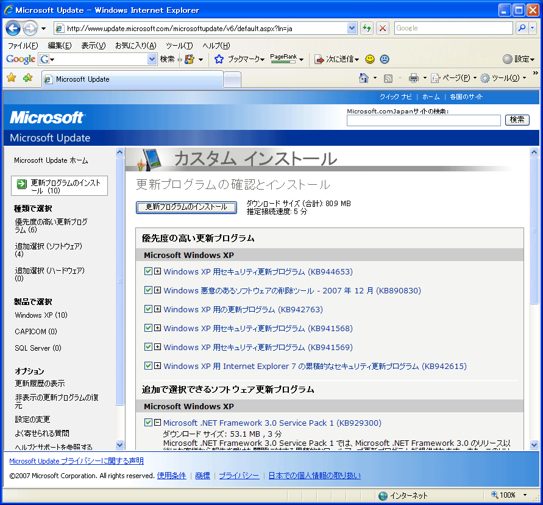Open the 表示(V) menu

[x=93, y=45]
